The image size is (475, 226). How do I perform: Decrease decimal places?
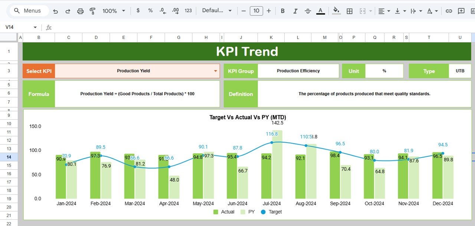tap(162, 11)
